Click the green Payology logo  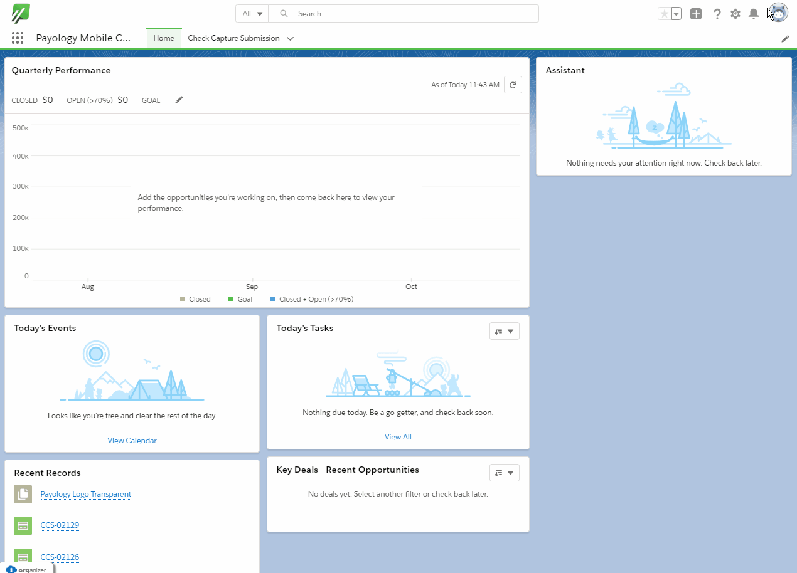(x=21, y=13)
